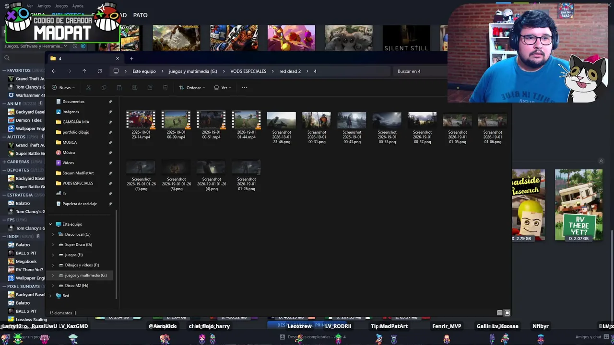Collapse the PIXEL SUNDAYS category in Steam
Image resolution: width=614 pixels, height=345 pixels.
pyautogui.click(x=4, y=286)
